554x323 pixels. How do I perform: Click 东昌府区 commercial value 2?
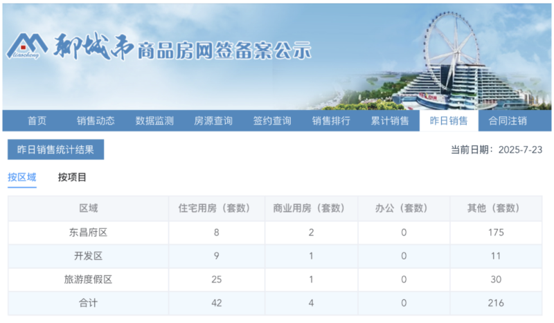coord(311,232)
